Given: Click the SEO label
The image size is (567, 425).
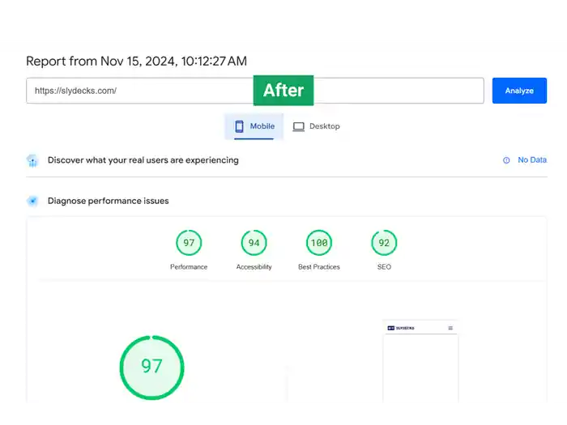Looking at the screenshot, I should 384,266.
